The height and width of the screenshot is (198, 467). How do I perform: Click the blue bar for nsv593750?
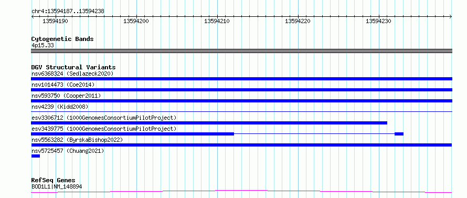click(x=242, y=101)
